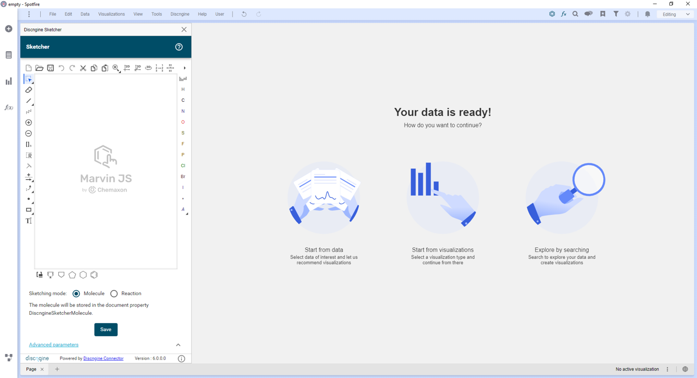Insert benzene ring template

[94, 275]
